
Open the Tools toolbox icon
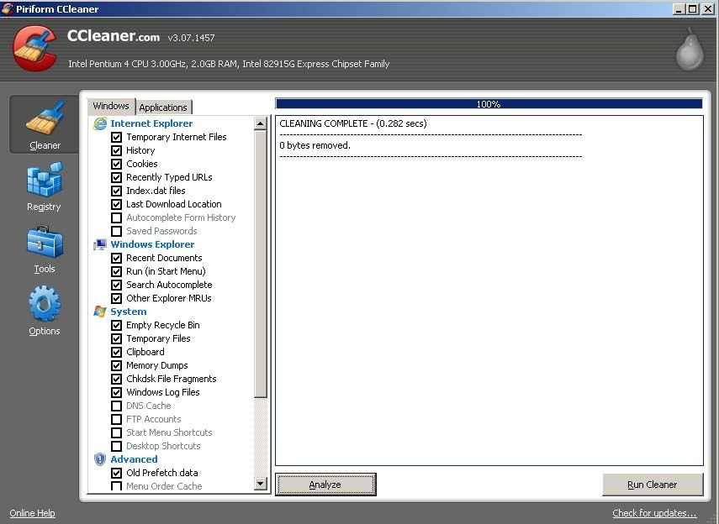pos(45,242)
